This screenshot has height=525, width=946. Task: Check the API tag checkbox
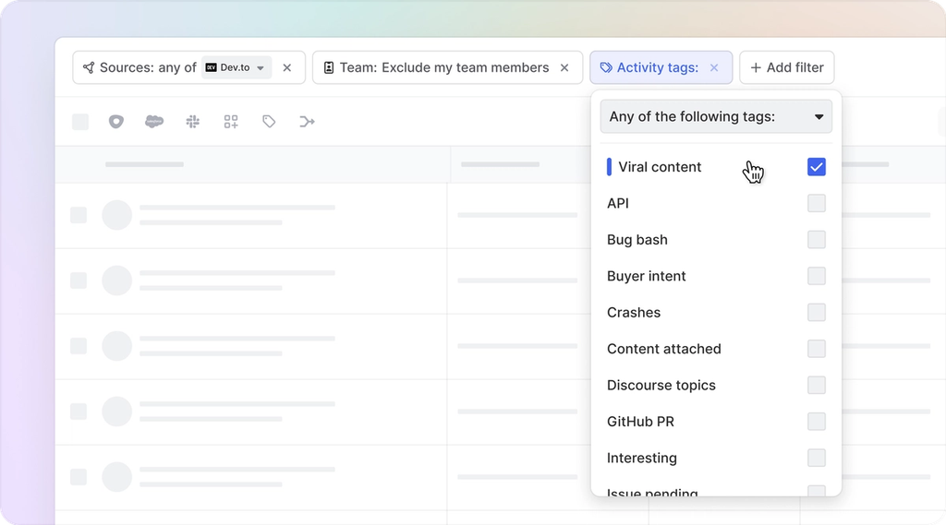coord(817,203)
